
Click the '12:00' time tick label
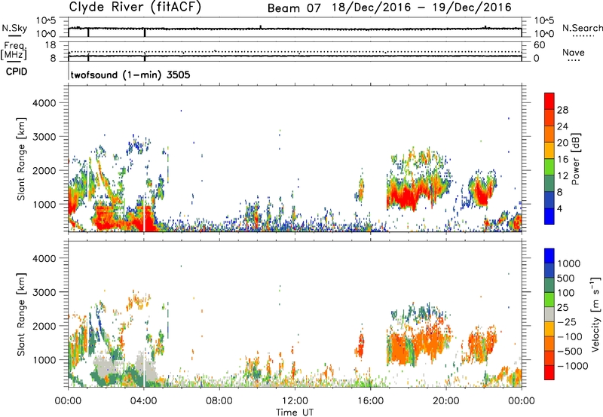pyautogui.click(x=295, y=401)
